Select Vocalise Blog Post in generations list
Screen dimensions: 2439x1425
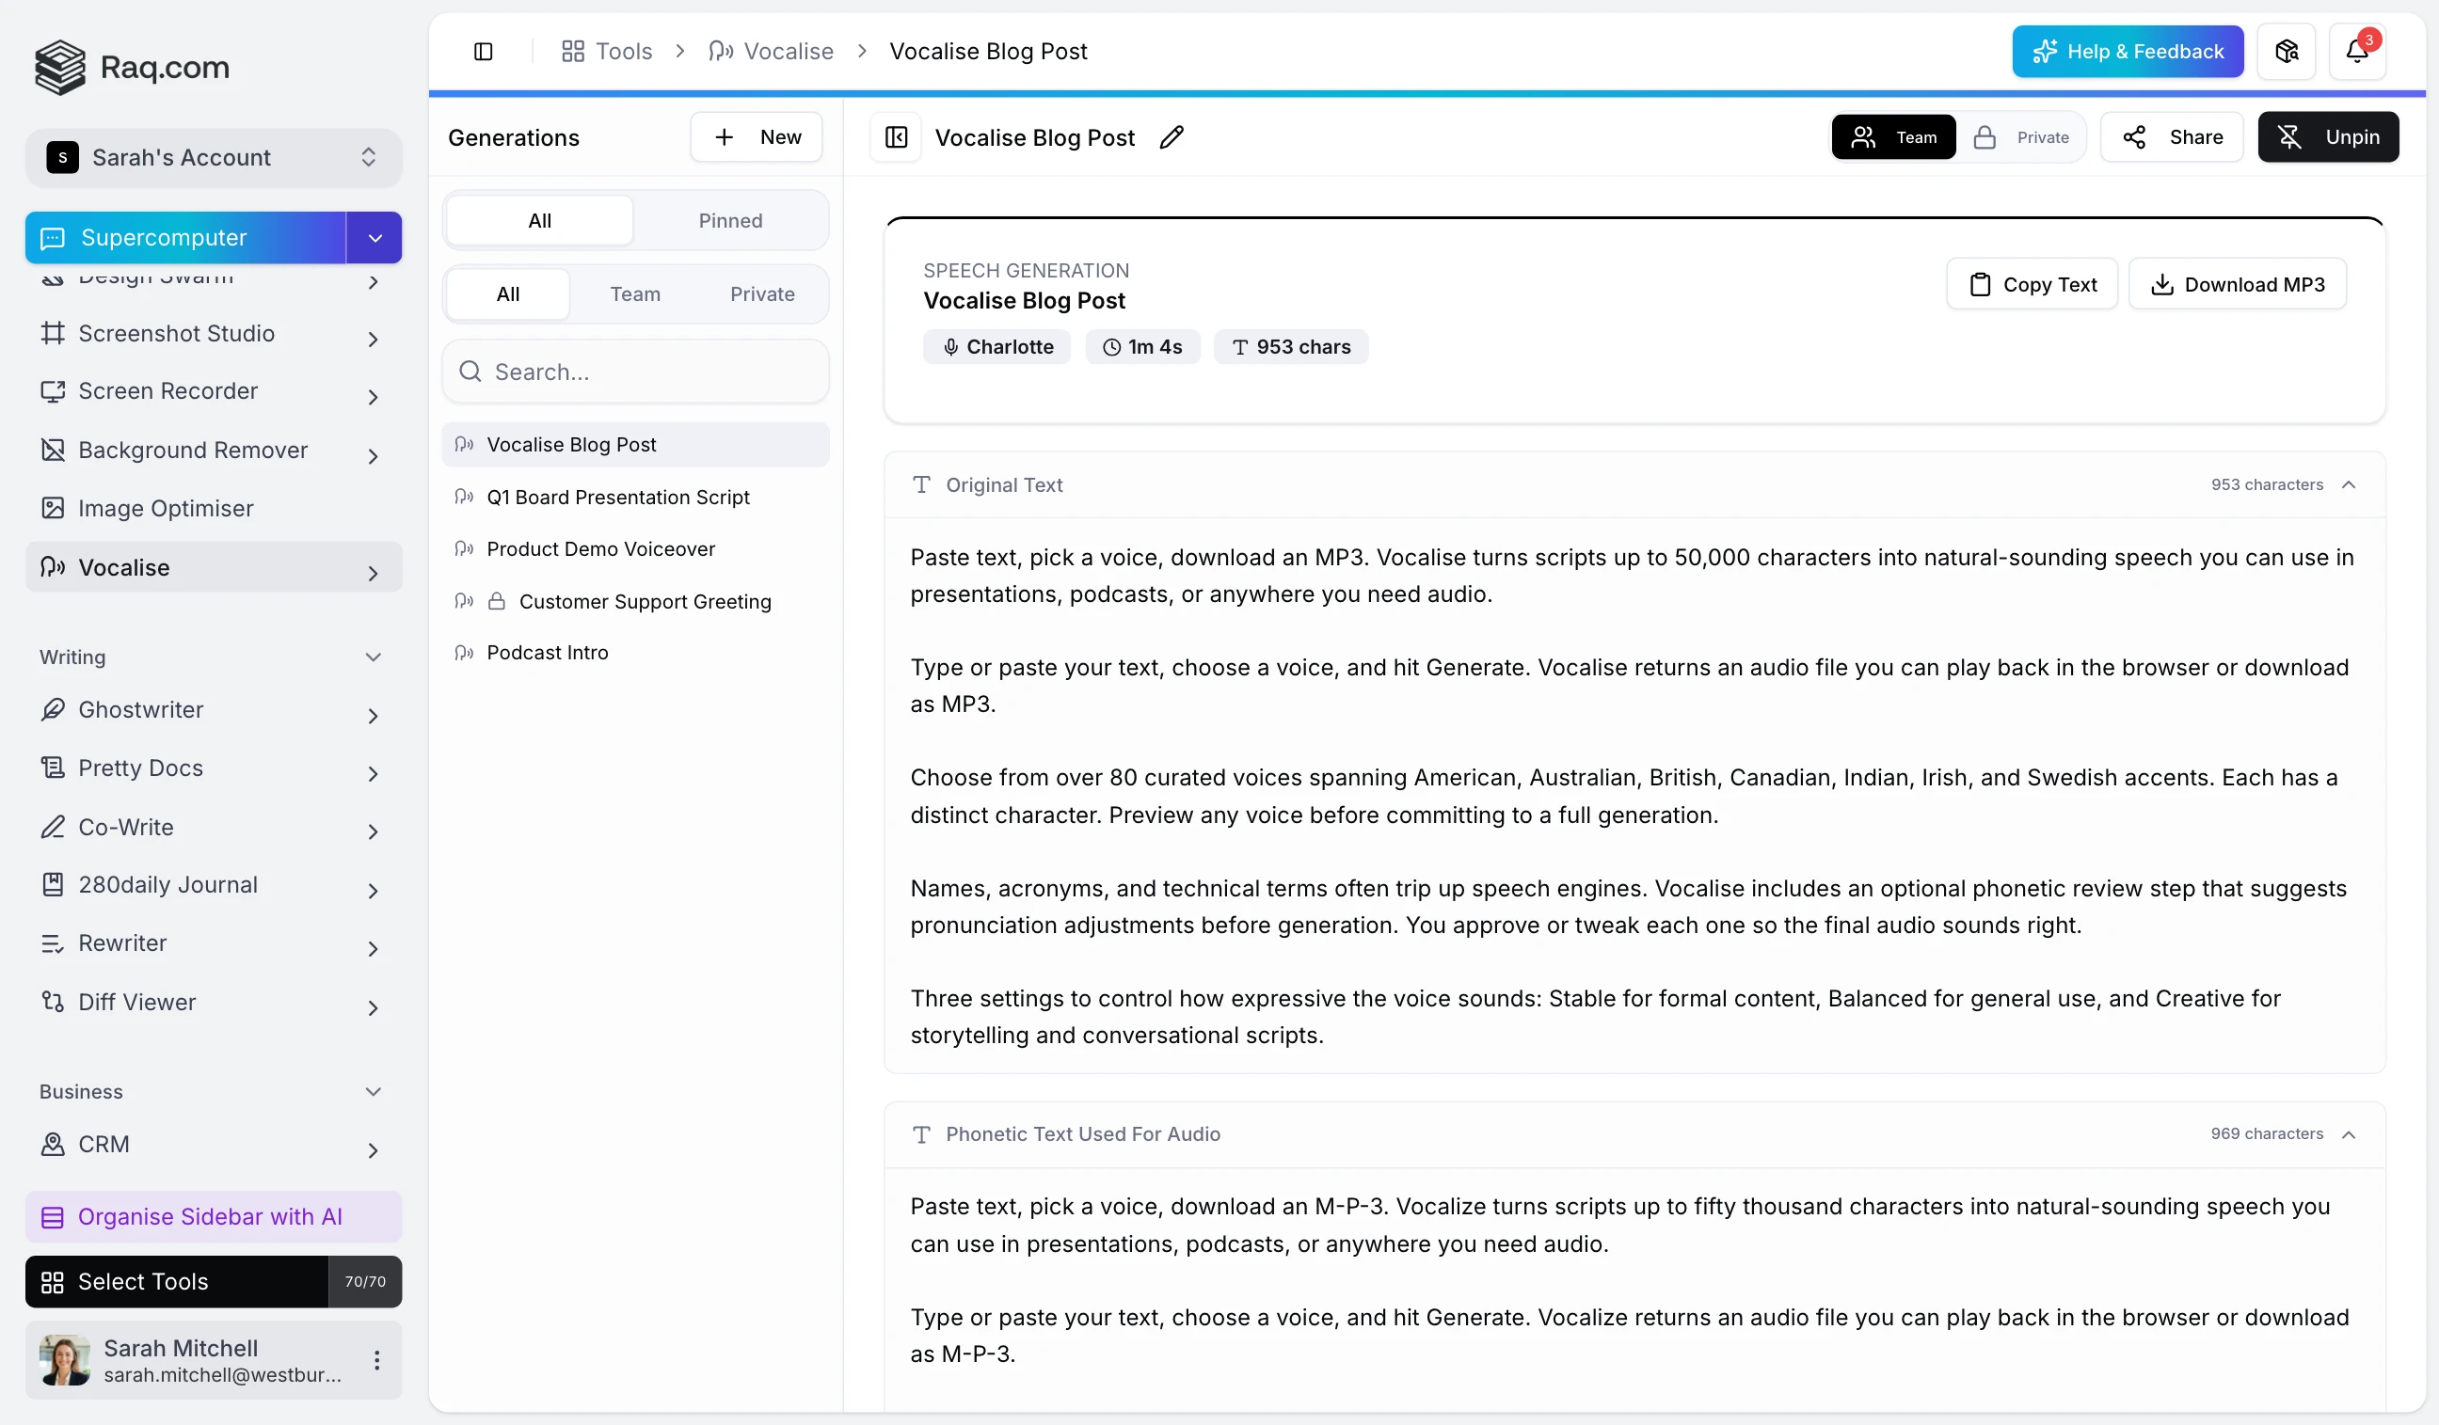coord(635,444)
